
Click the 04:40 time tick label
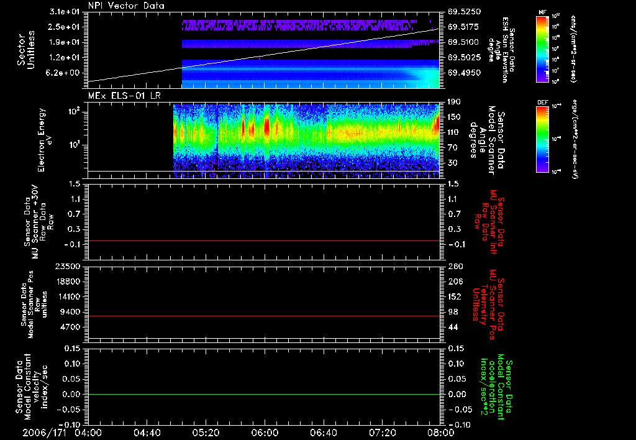coord(147,433)
